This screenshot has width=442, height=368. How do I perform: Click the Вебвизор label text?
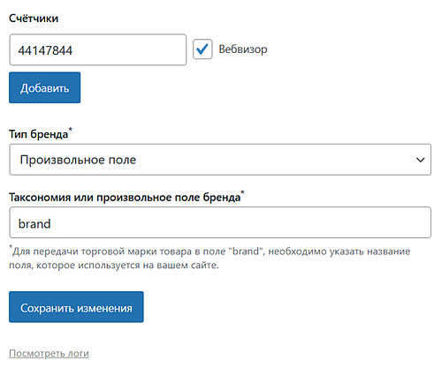tap(243, 49)
